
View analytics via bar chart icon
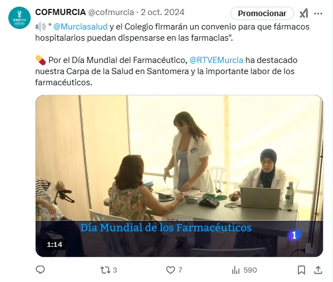click(236, 270)
